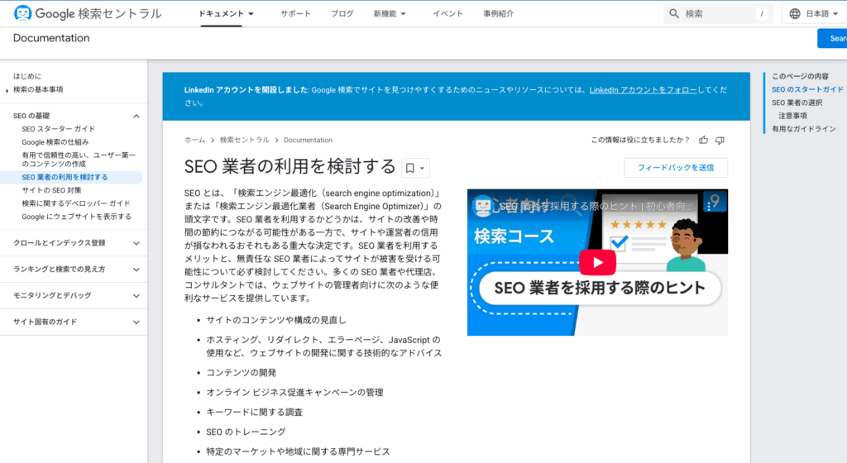
Task: Open the 事例紹介 menu item
Action: point(499,13)
